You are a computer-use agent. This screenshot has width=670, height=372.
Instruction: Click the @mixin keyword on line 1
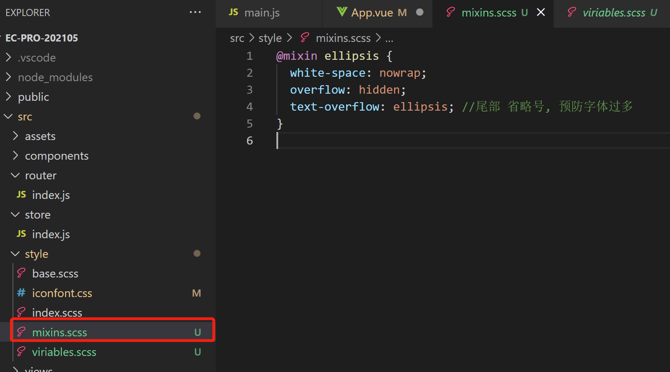(x=297, y=56)
